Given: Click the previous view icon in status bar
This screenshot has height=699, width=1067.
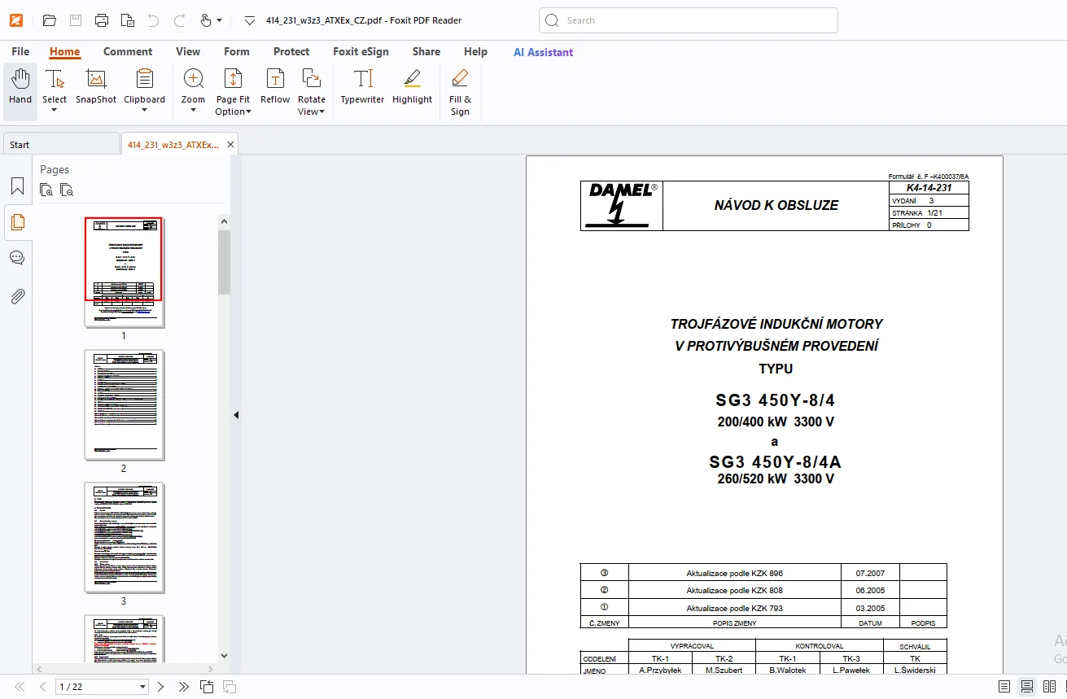Looking at the screenshot, I should (207, 687).
